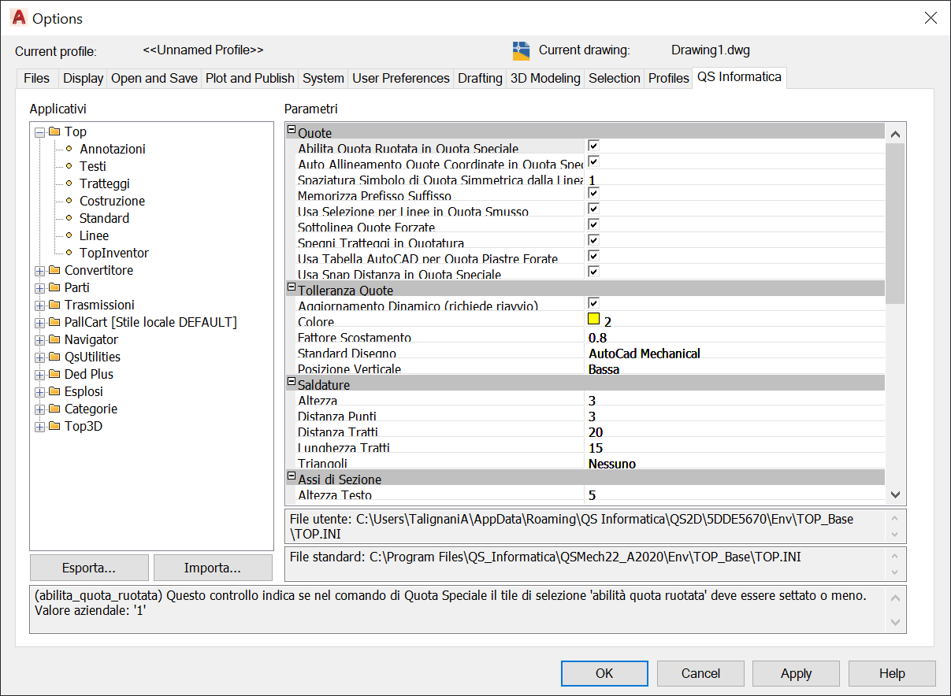Click the OK button

pyautogui.click(x=604, y=673)
